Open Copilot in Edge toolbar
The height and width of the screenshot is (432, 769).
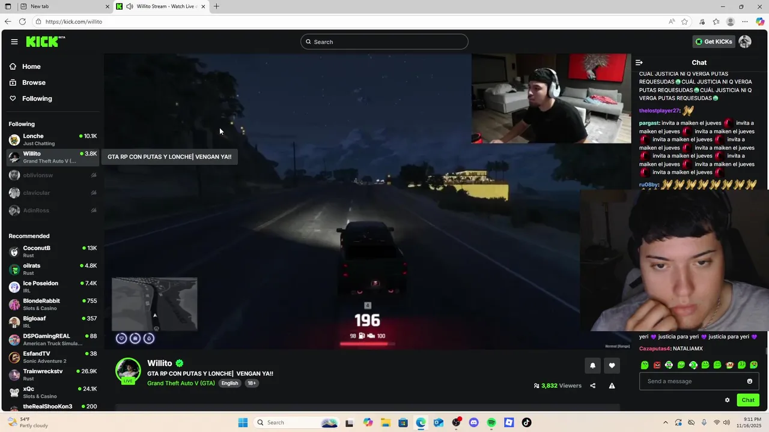(760, 22)
